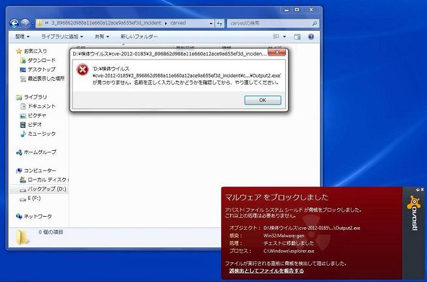
Task: Open the address bar history dropdown
Action: pos(211,23)
